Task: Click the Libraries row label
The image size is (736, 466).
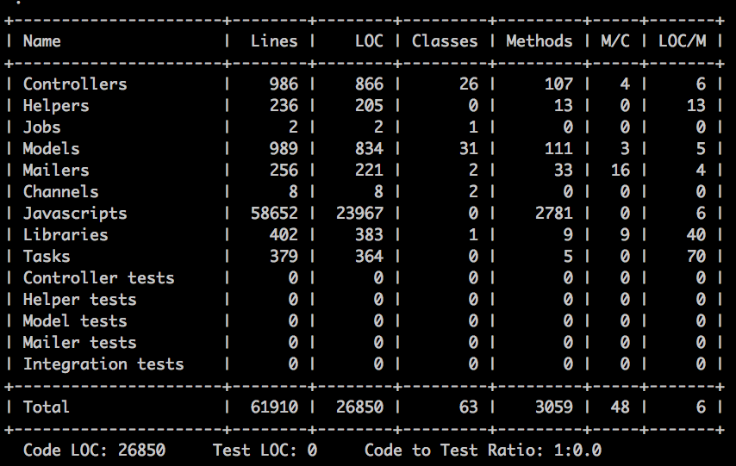Action: pyautogui.click(x=65, y=234)
